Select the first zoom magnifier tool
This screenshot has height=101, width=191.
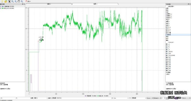(13, 1)
